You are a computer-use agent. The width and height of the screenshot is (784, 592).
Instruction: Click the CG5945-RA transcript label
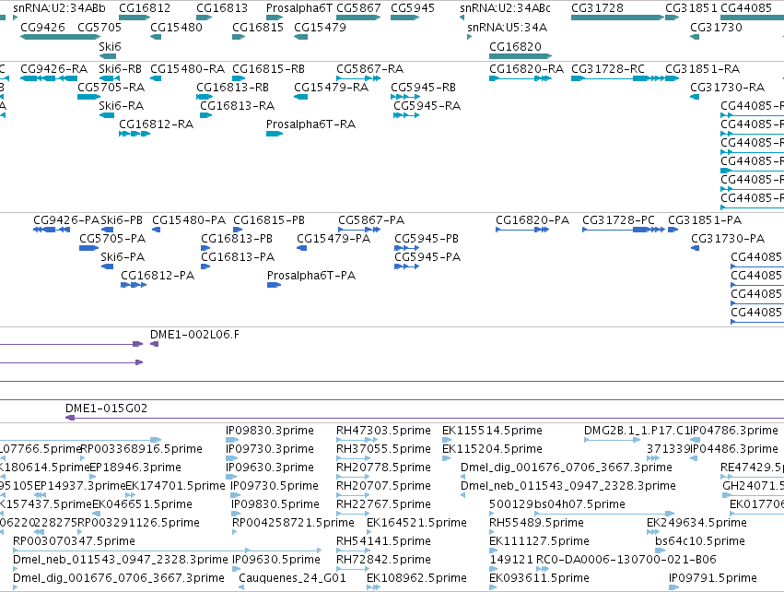point(427,106)
